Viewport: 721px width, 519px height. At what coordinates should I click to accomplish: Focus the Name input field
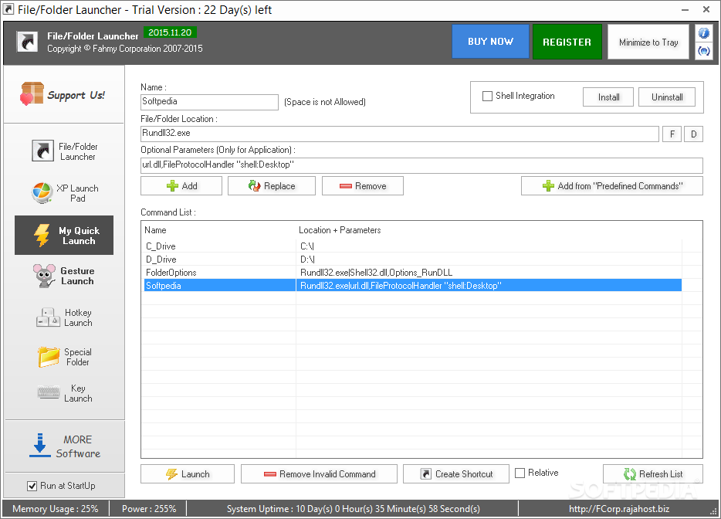pyautogui.click(x=209, y=102)
